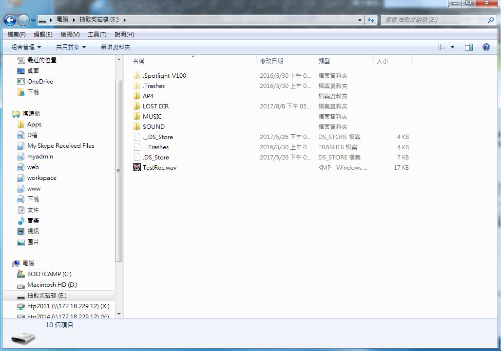Click the change view icon
The image size is (501, 351).
[442, 47]
